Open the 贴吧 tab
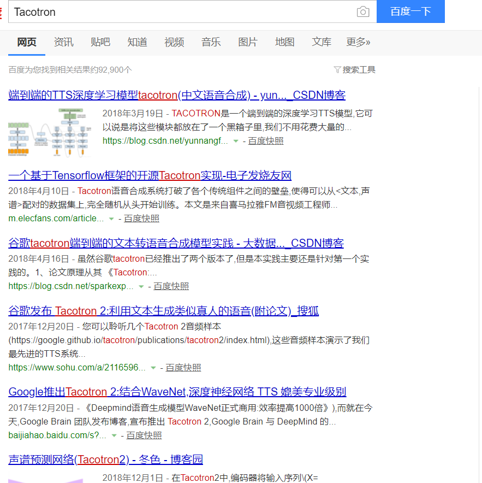Image resolution: width=482 pixels, height=483 pixels. tap(100, 42)
